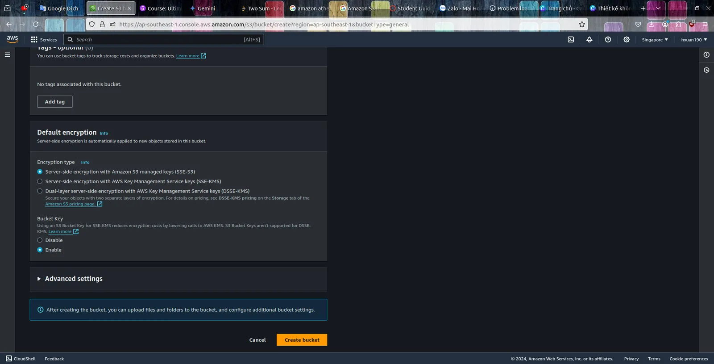Open the Terms link in footer

point(654,359)
